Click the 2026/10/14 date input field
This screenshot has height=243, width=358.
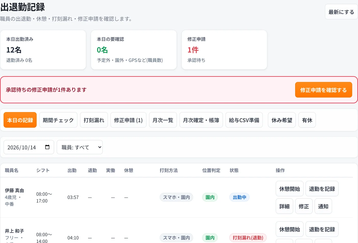[x=29, y=147]
